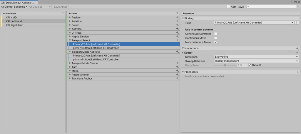Expand the Teleport Mode Cancel action
Viewport: 301px width, 134px height.
click(70, 63)
